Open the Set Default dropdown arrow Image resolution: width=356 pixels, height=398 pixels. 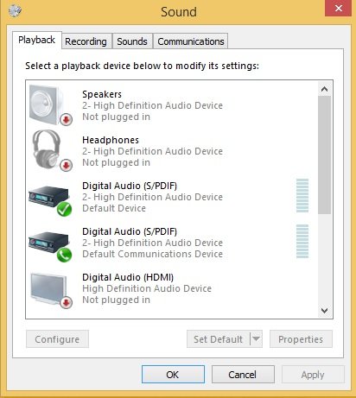coord(256,338)
